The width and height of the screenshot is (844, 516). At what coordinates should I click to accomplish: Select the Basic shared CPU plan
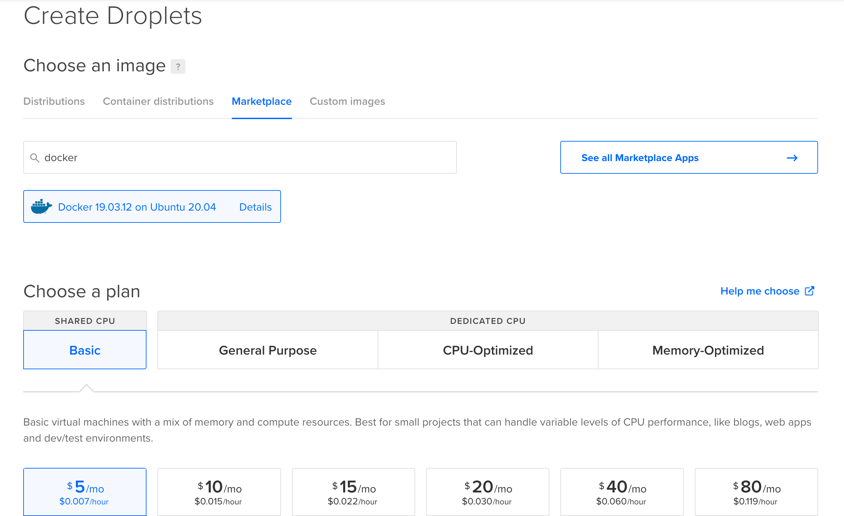[85, 349]
